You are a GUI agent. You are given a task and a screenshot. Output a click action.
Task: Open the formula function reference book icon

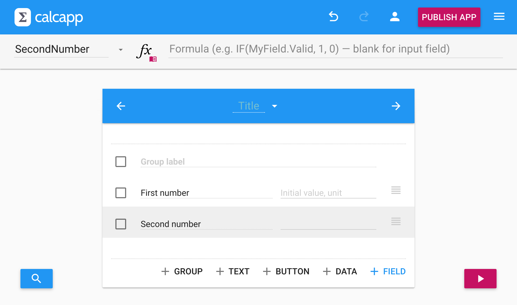[153, 59]
